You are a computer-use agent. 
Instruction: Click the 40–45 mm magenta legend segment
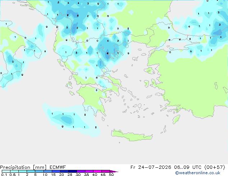pos(97,171)
